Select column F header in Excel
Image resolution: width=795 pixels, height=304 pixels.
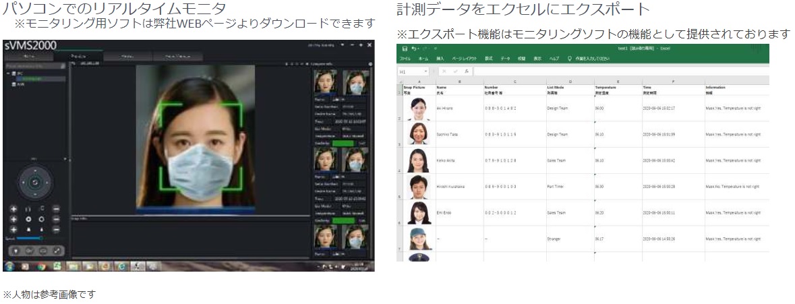pos(673,82)
